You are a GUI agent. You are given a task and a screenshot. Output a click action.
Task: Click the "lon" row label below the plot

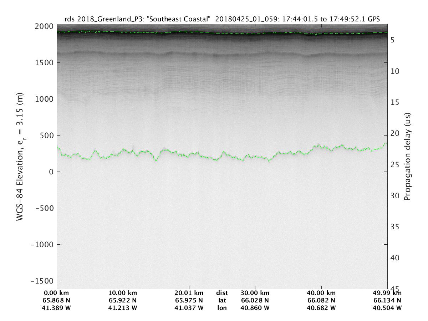(222, 307)
